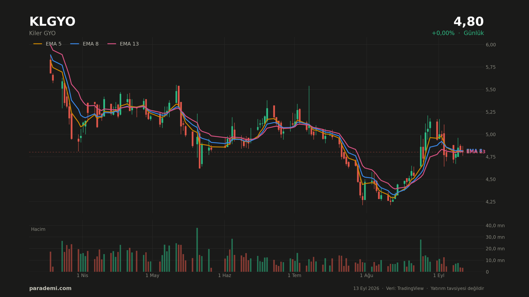Click the Kiler GYO company name
The height and width of the screenshot is (297, 529).
pos(42,33)
